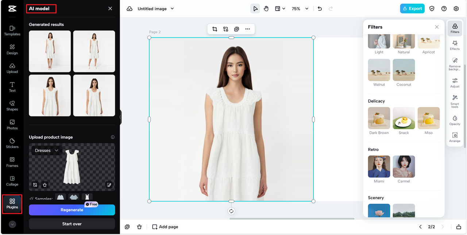Image resolution: width=467 pixels, height=235 pixels.
Task: Click the Regenerate button
Action: tap(72, 210)
